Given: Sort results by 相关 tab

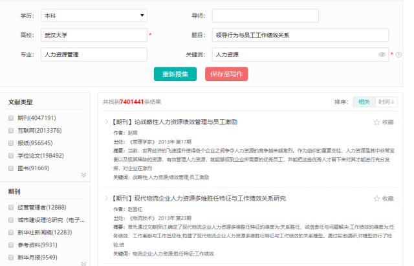Looking at the screenshot, I should 364,102.
